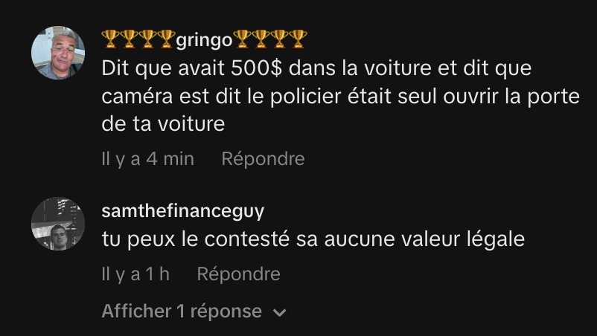Click the last trophy emoji after gringo

[x=298, y=39]
